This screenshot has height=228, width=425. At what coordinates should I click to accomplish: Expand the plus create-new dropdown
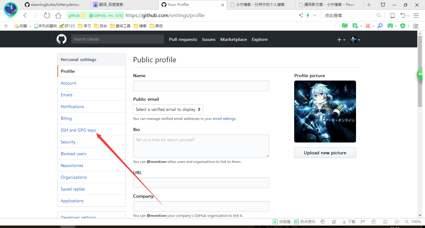(341, 40)
